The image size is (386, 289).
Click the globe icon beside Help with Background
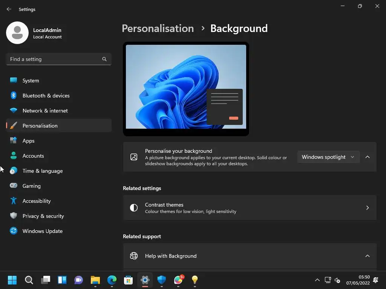[x=134, y=256]
